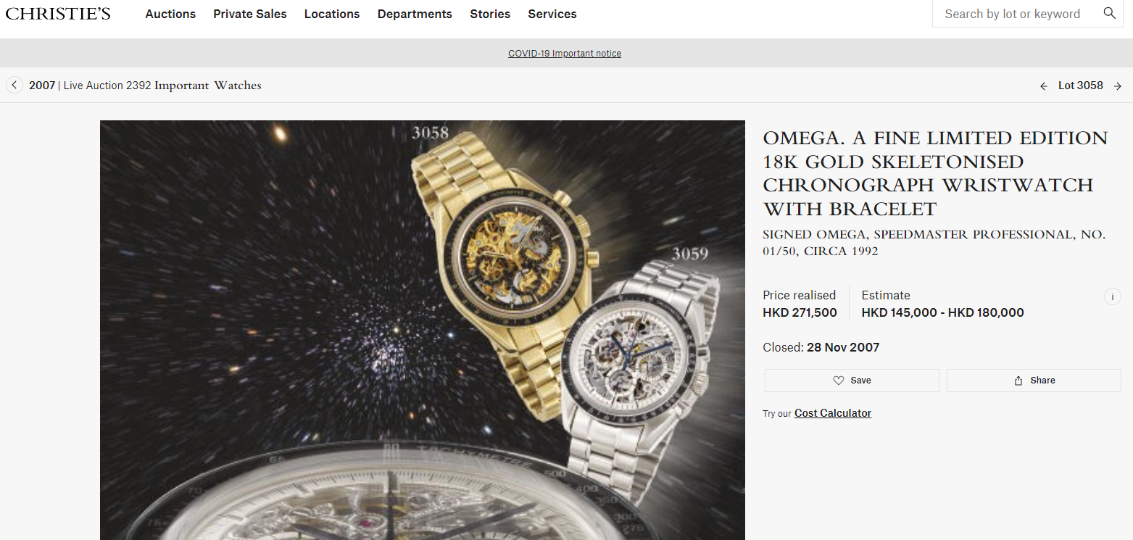Image resolution: width=1133 pixels, height=540 pixels.
Task: Click the share icon button
Action: coord(1018,381)
